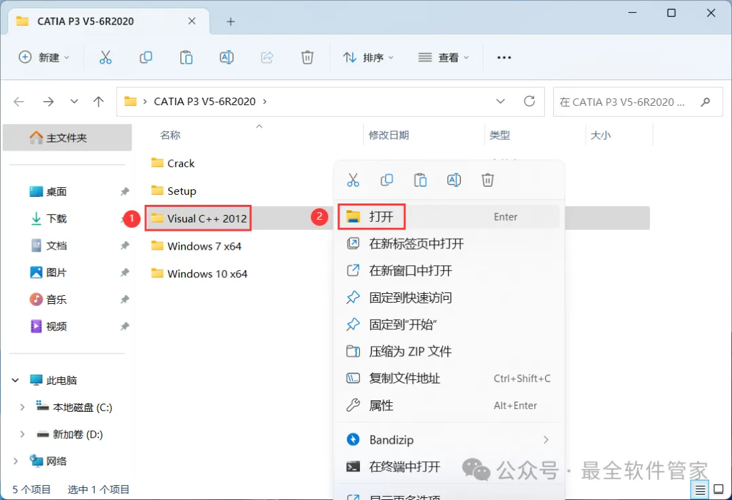Select the Visual C++ 2012 folder

tap(199, 218)
